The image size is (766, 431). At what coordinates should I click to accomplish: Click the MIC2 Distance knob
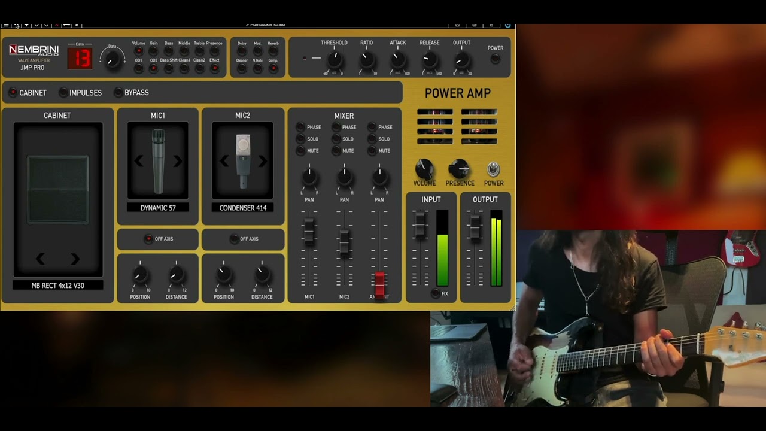(262, 275)
